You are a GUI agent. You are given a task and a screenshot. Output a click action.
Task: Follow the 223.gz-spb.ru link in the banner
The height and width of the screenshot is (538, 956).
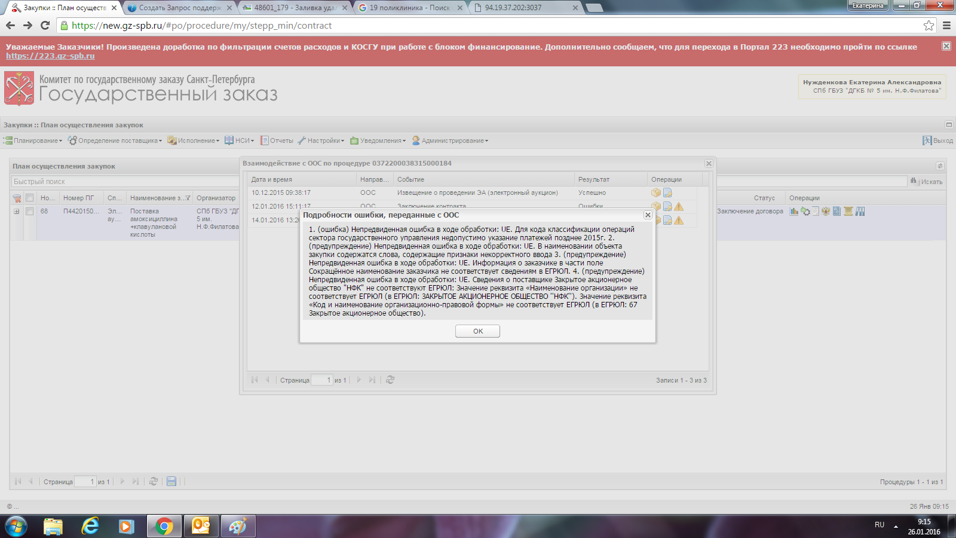pyautogui.click(x=50, y=56)
